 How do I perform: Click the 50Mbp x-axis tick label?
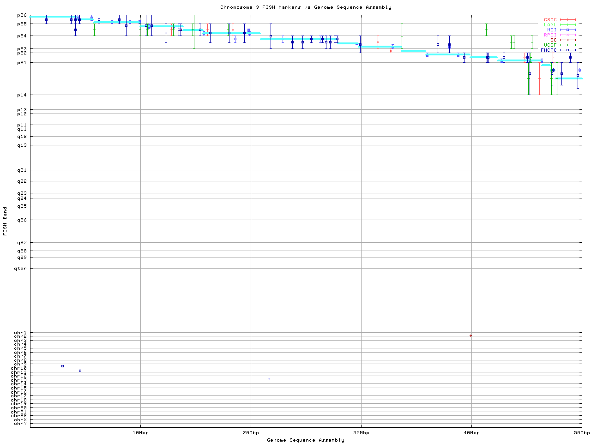click(x=581, y=433)
